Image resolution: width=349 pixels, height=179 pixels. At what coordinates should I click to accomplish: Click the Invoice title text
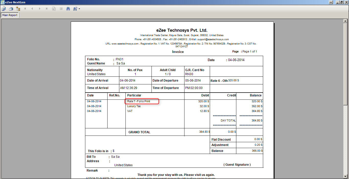[x=178, y=52]
